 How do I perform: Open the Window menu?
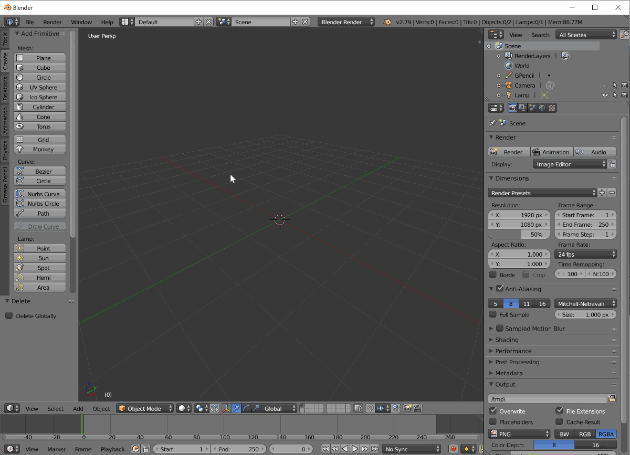point(81,22)
